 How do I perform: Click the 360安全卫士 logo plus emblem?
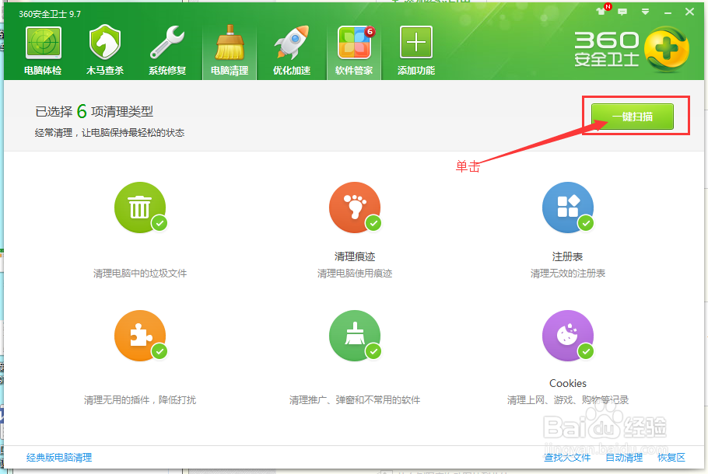[667, 49]
